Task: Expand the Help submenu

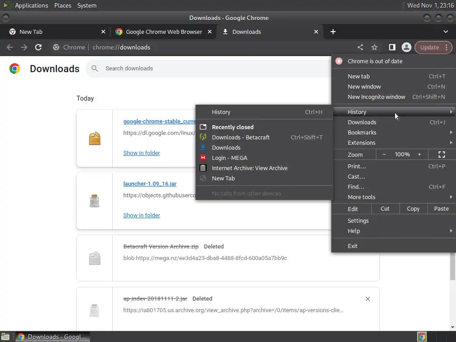Action: click(x=394, y=231)
